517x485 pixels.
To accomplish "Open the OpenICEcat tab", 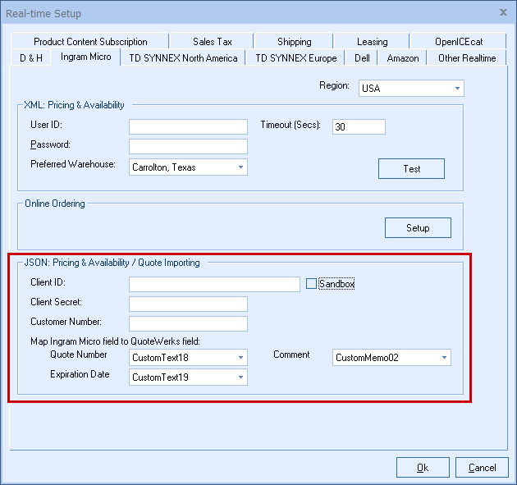I will point(458,41).
